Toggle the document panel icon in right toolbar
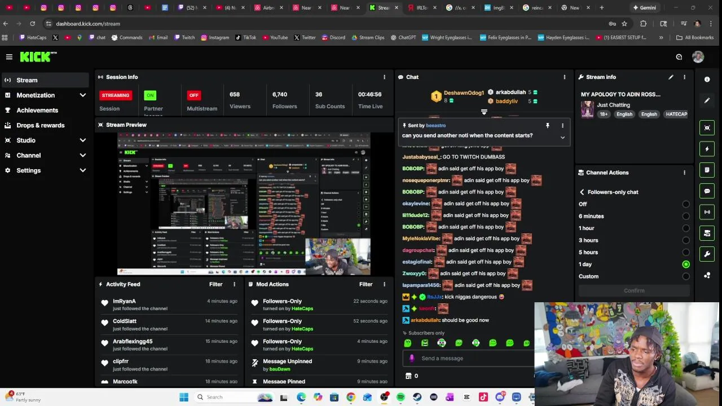The height and width of the screenshot is (406, 722). (707, 170)
